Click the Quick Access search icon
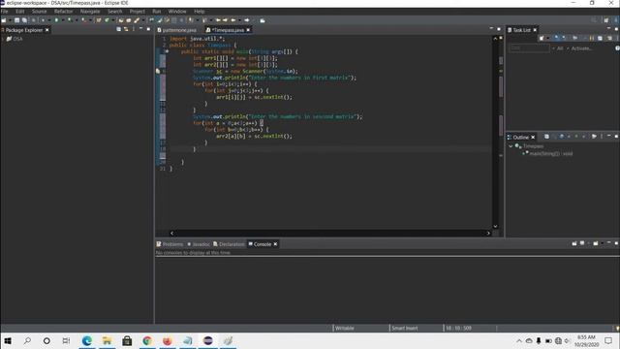Image resolution: width=620 pixels, height=349 pixels. (x=594, y=20)
